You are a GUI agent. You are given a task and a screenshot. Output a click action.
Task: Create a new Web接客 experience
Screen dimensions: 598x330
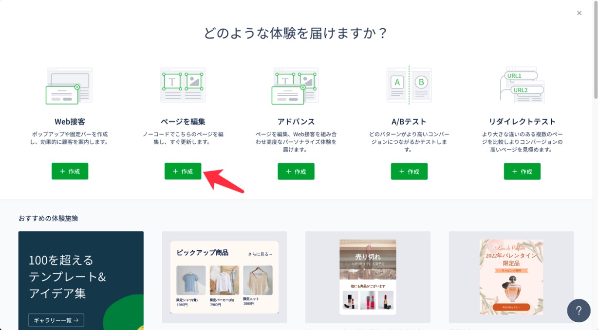point(70,171)
